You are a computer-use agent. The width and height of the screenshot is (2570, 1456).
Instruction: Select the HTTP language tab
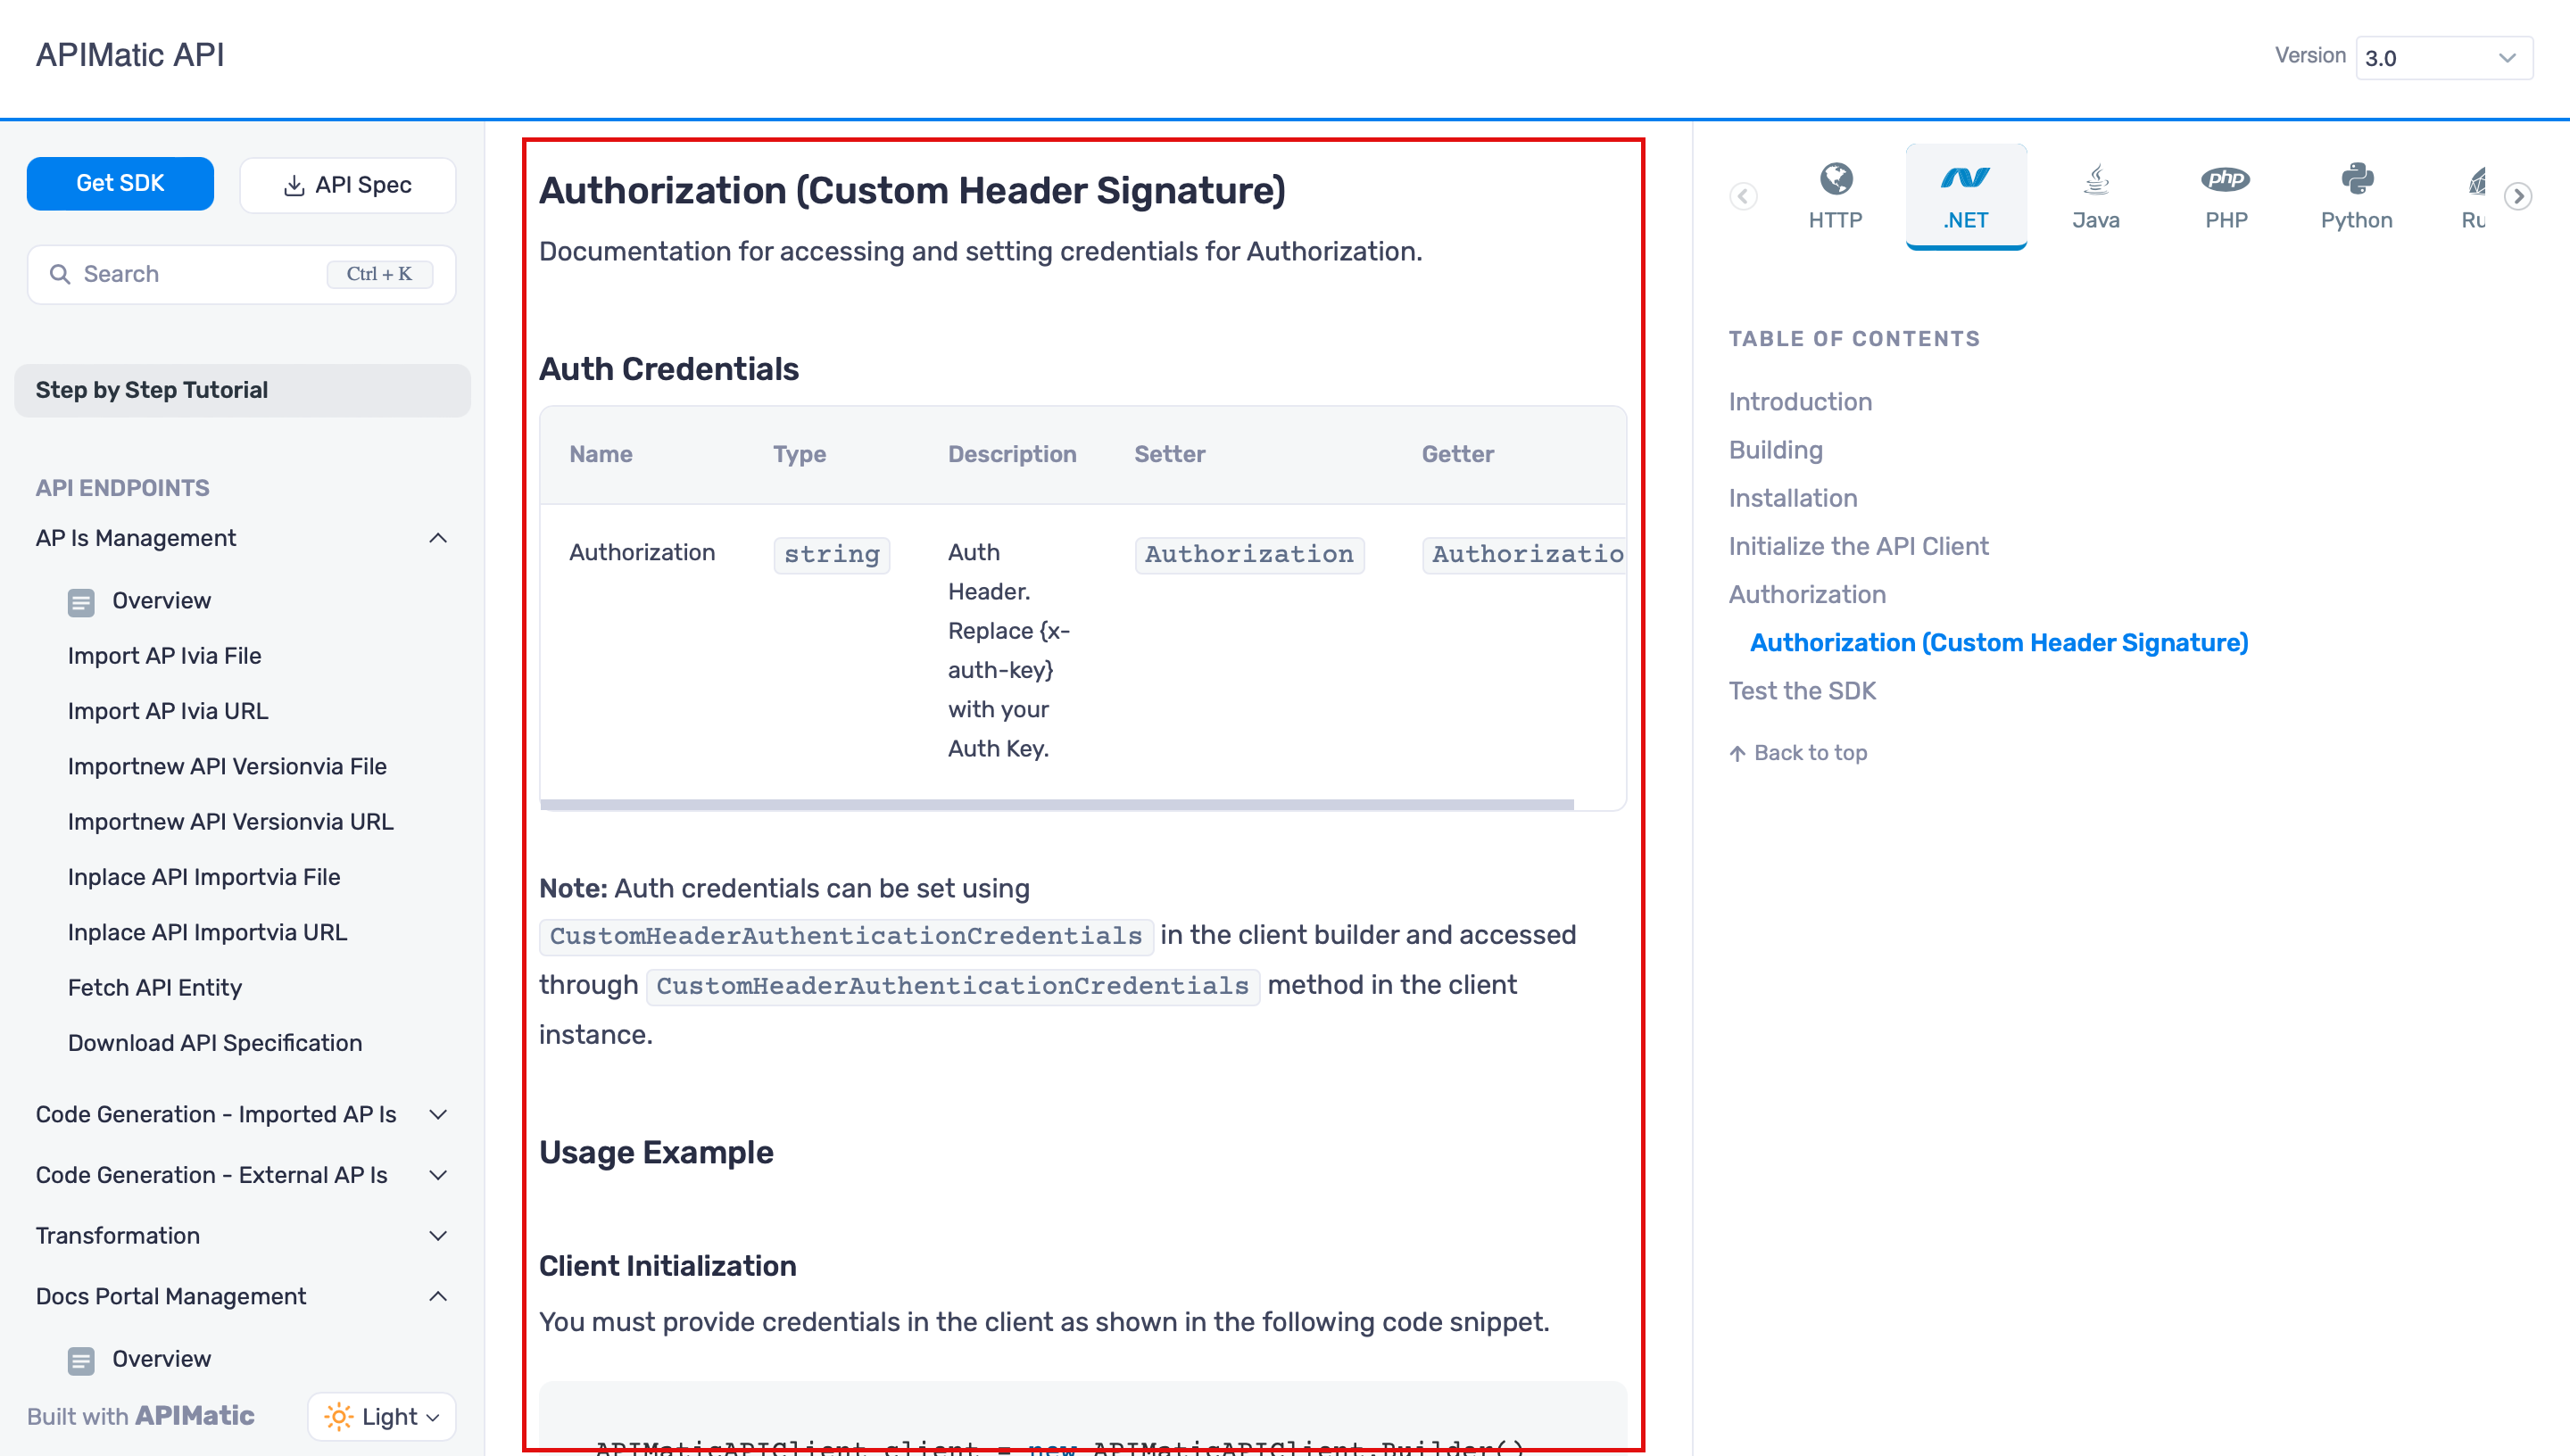tap(1835, 196)
